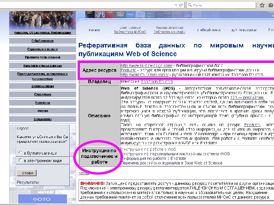Open 'Информация по работе с EndNote' link

pyautogui.click(x=153, y=158)
